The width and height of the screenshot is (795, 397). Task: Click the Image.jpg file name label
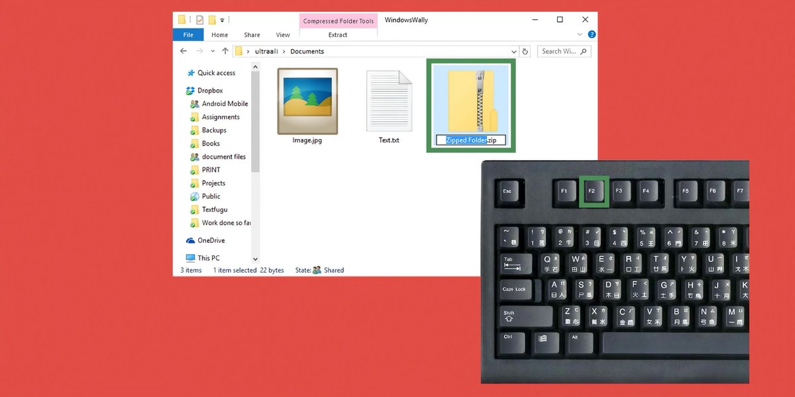point(307,140)
